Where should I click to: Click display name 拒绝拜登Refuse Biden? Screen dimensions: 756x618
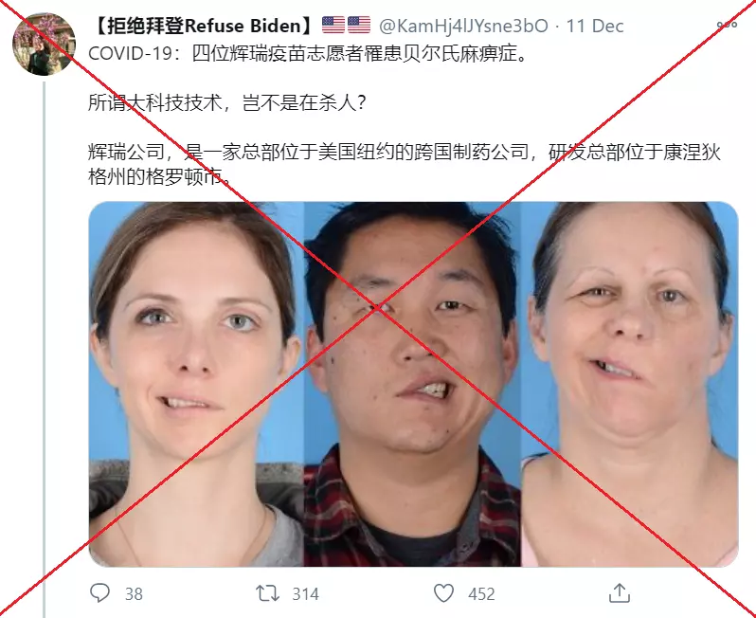coord(203,26)
